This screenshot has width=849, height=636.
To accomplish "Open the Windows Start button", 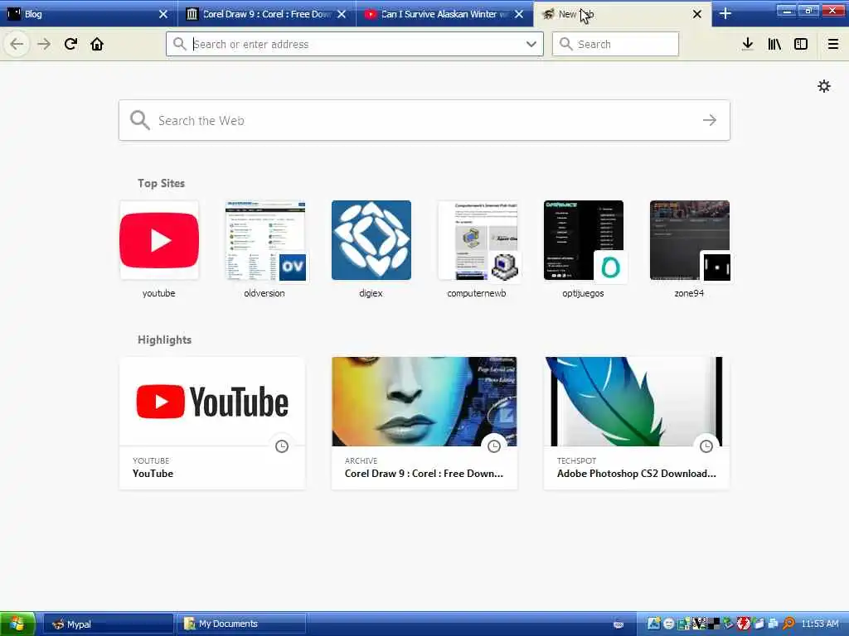I will point(17,624).
